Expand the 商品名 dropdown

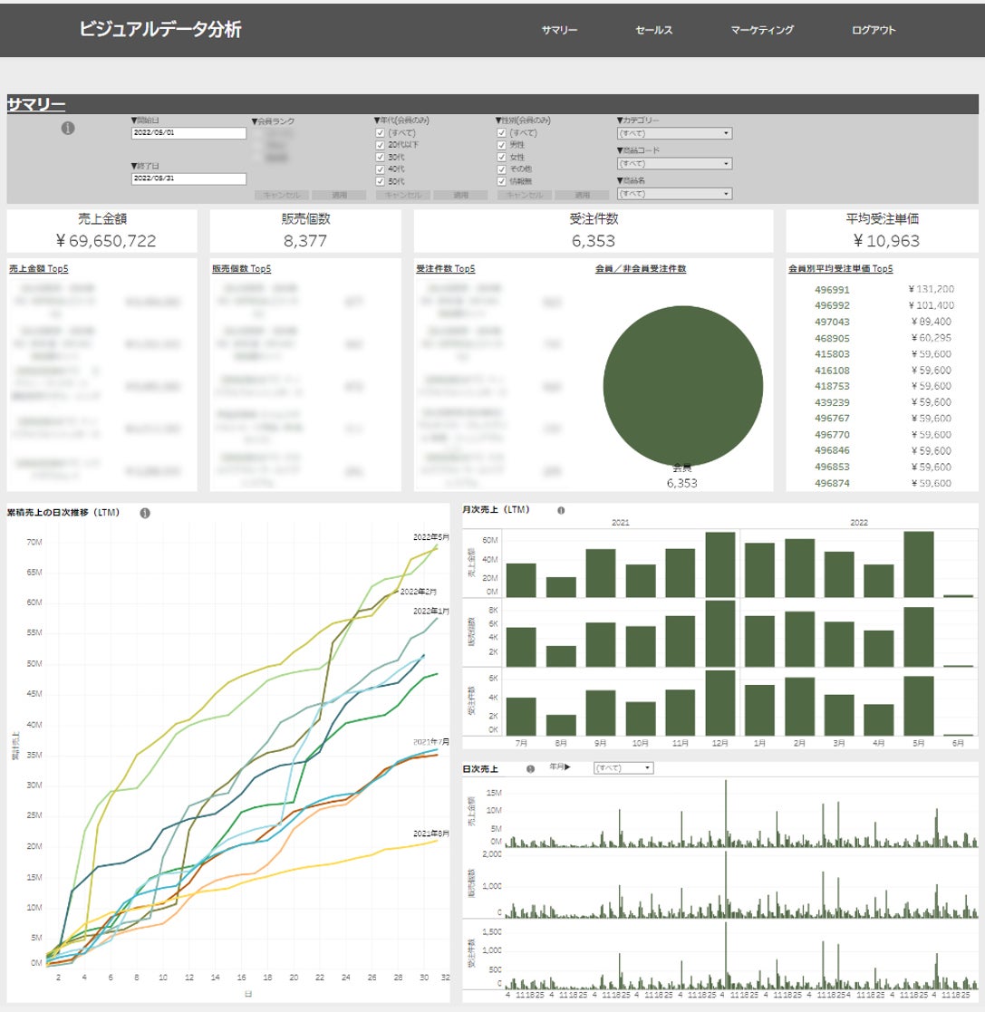coord(674,194)
